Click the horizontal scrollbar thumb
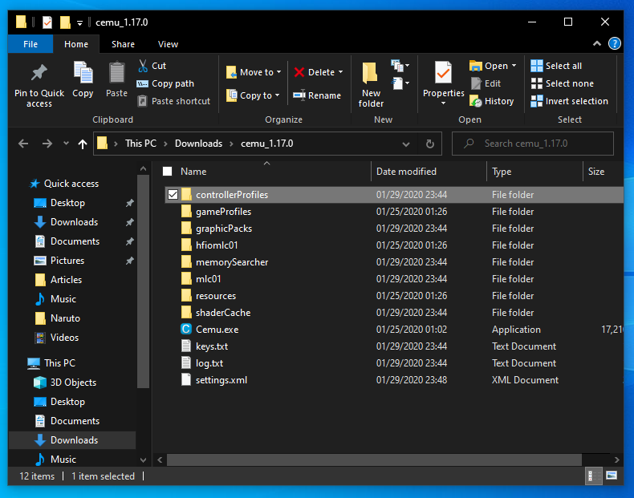This screenshot has width=634, height=498. coord(374,460)
